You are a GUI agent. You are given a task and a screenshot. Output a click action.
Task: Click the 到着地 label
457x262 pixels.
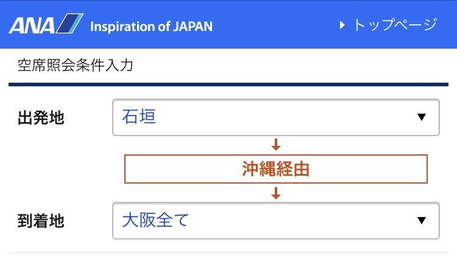tap(41, 221)
